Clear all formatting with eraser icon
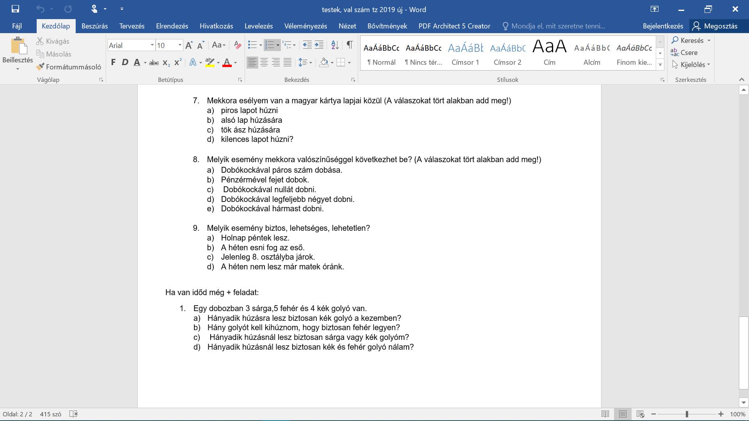 237,45
